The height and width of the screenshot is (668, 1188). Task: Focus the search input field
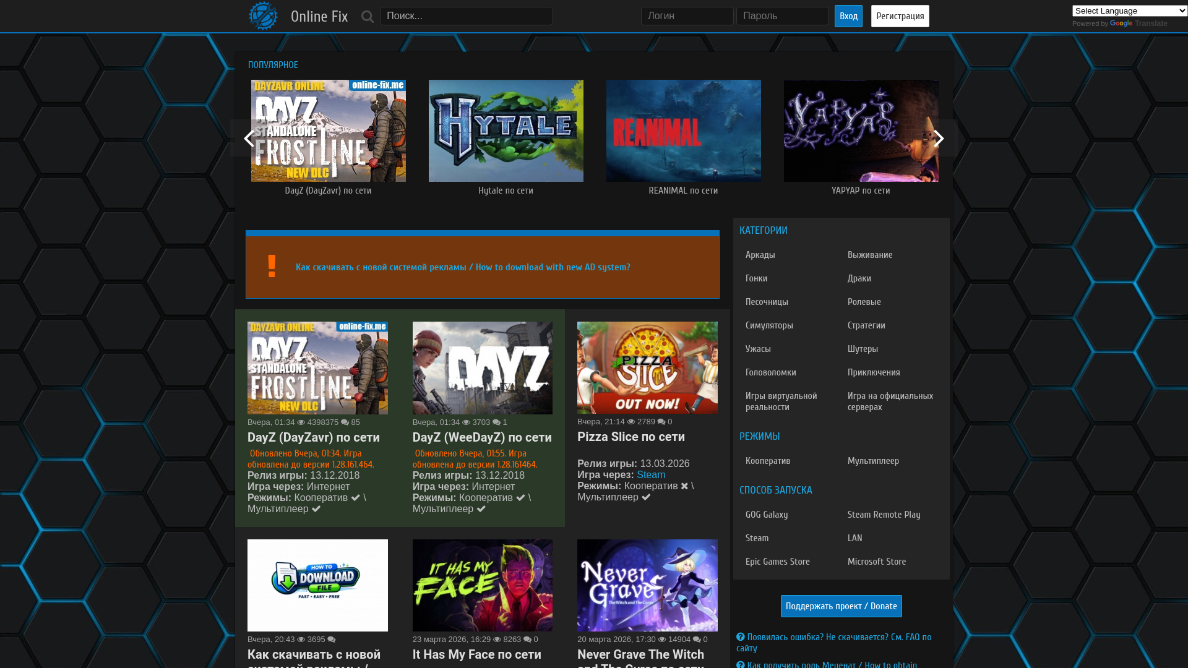(x=467, y=16)
